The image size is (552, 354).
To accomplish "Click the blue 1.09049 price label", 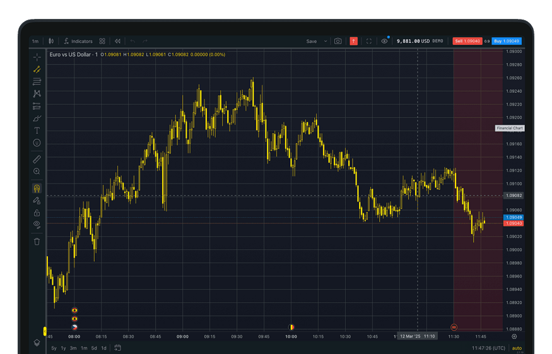I will click(x=514, y=217).
